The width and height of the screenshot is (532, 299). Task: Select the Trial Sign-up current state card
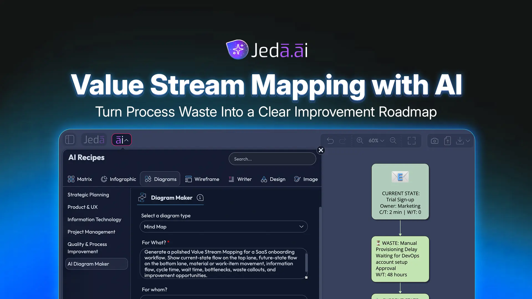400,192
